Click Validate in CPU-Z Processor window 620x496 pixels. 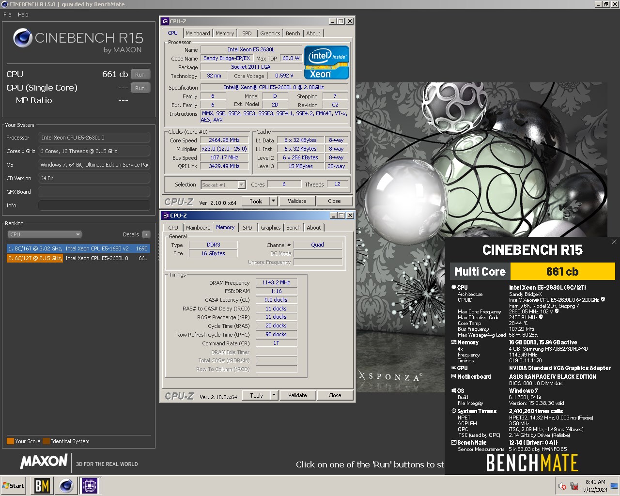(297, 201)
